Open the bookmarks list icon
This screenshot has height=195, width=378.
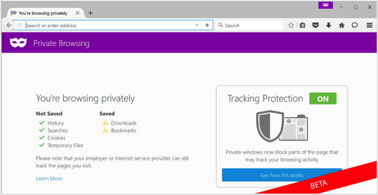[x=302, y=25]
